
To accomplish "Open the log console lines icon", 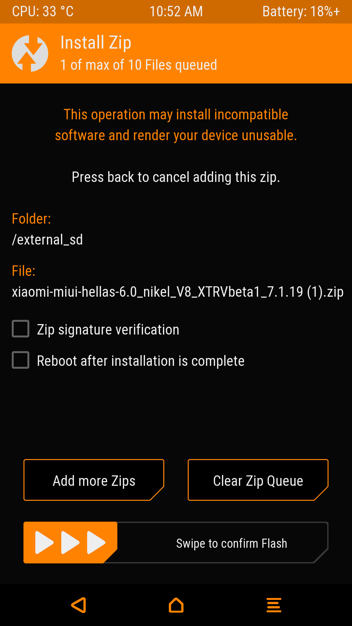I will coord(274,605).
